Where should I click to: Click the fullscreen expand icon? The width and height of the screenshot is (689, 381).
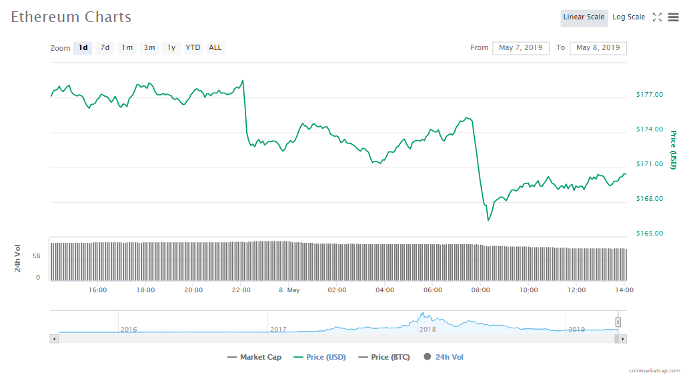[657, 17]
